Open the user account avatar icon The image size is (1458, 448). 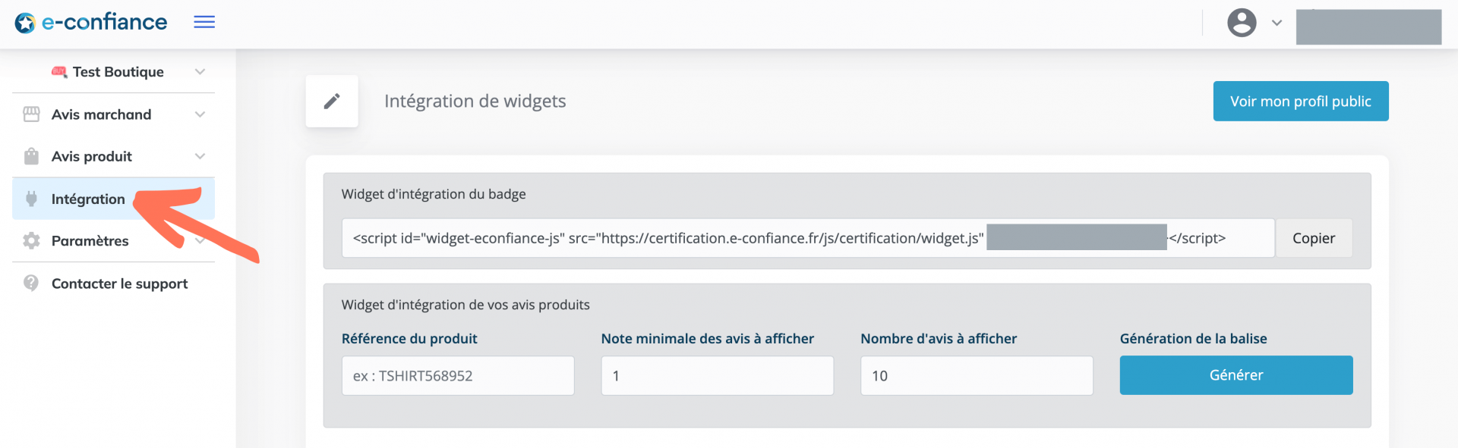pos(1242,23)
